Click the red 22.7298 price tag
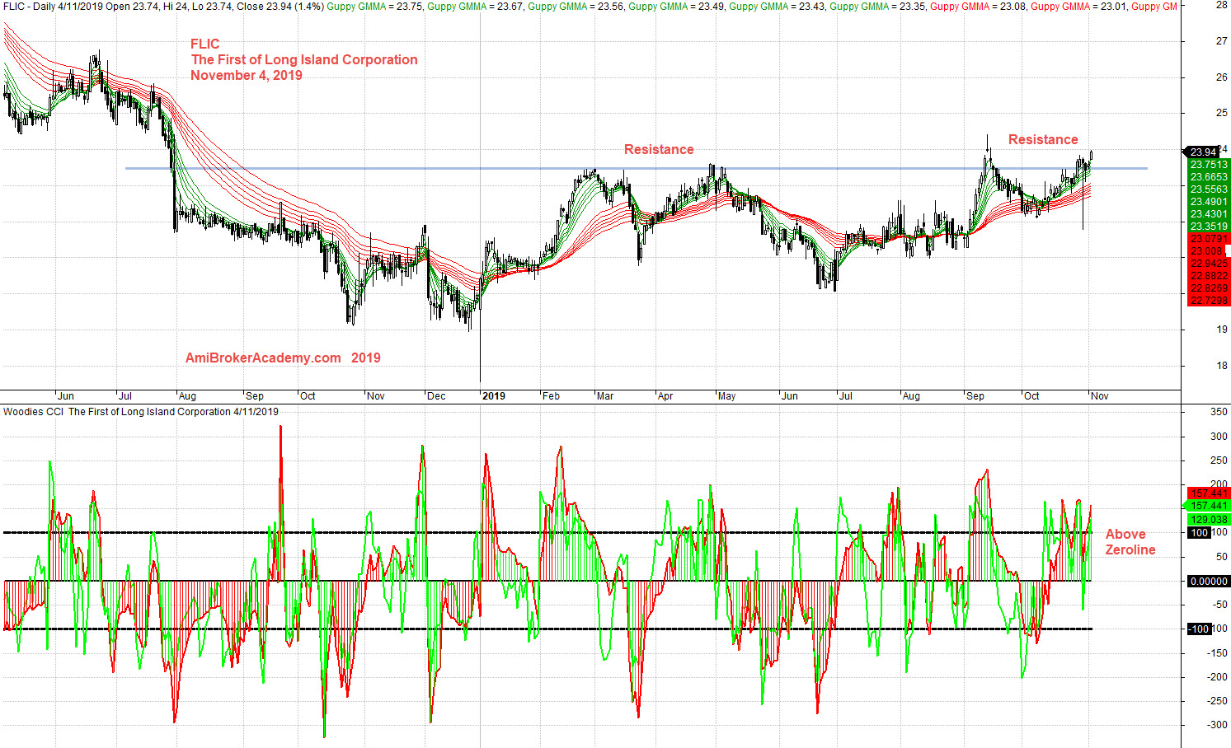The height and width of the screenshot is (748, 1231). point(1209,301)
